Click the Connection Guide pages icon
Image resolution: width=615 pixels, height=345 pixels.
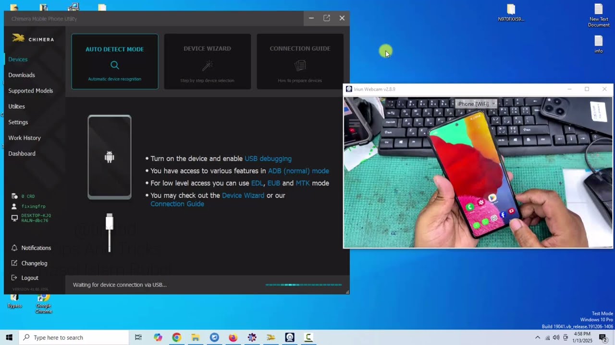[300, 65]
